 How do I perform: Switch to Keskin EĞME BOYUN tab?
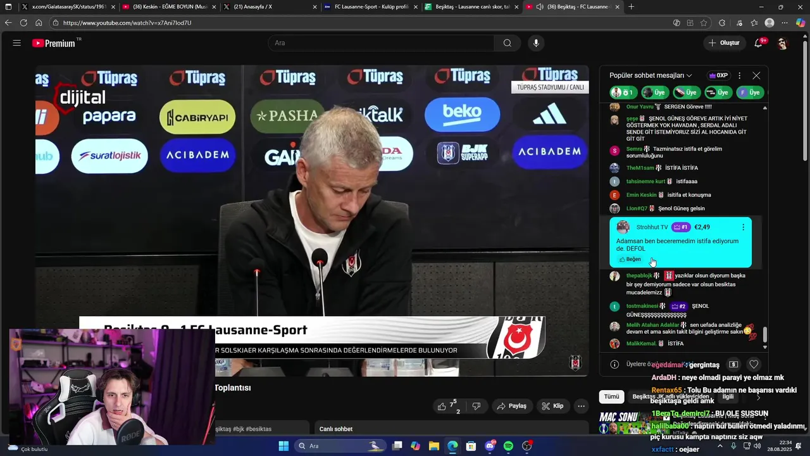(x=169, y=7)
